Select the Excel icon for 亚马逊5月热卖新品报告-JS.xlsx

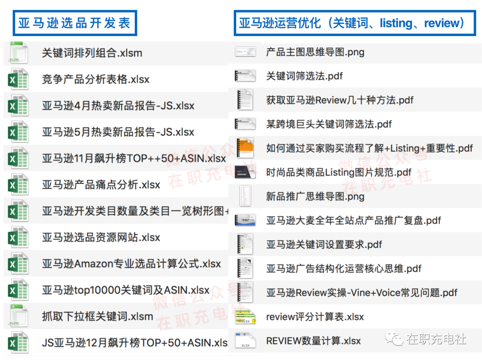tap(18, 132)
